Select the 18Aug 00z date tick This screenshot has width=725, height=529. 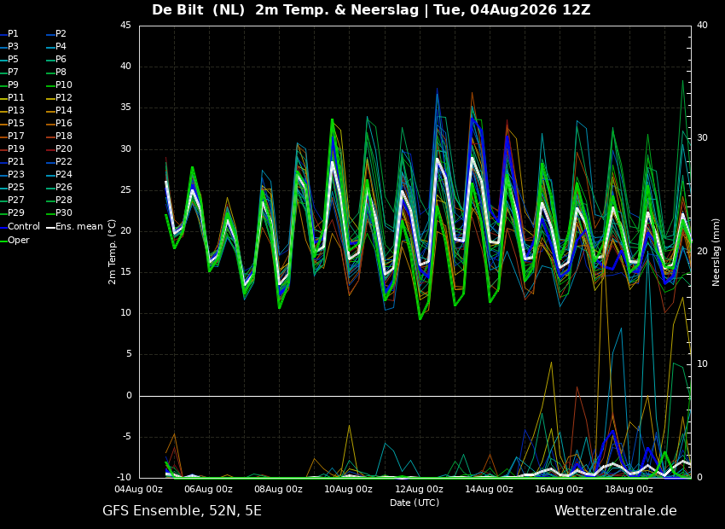629,489
